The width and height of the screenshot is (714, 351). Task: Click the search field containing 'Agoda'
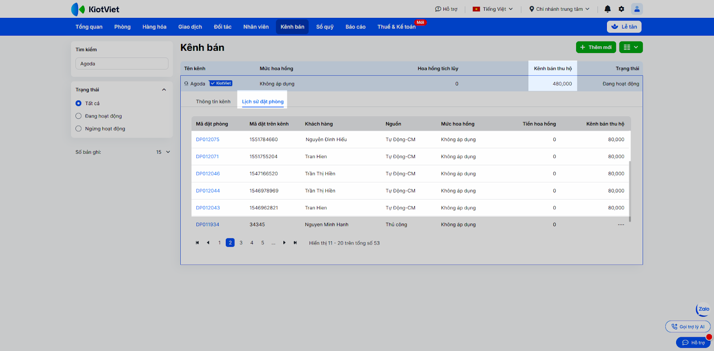pos(122,64)
